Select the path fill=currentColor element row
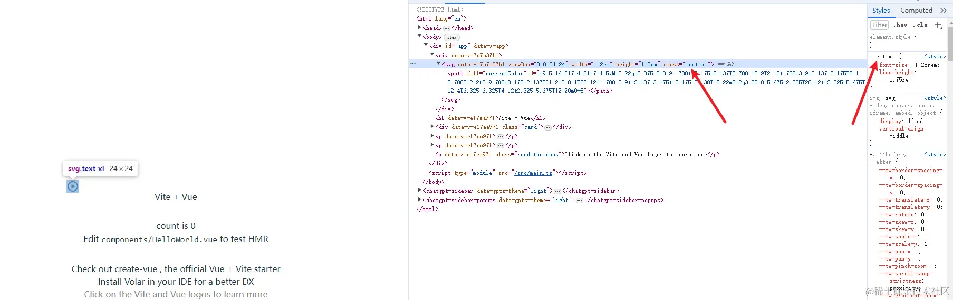The height and width of the screenshot is (300, 953). click(656, 82)
